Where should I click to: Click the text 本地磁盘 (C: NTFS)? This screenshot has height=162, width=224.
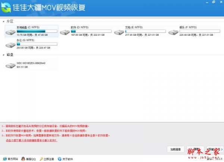point(28,27)
